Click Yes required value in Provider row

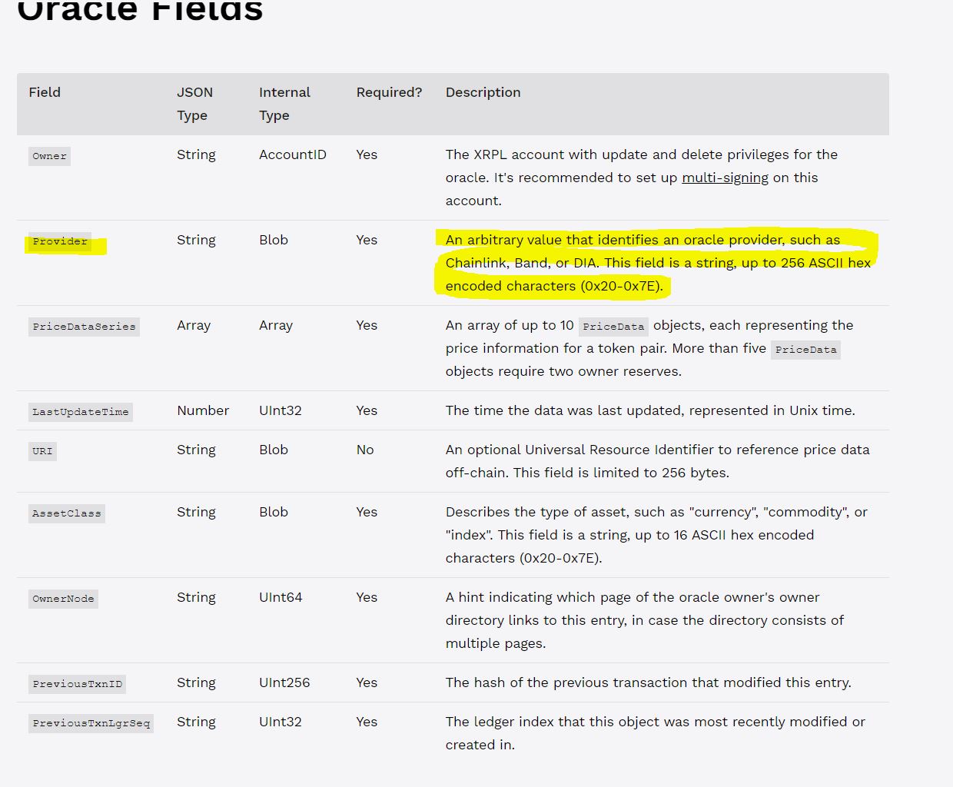click(367, 240)
